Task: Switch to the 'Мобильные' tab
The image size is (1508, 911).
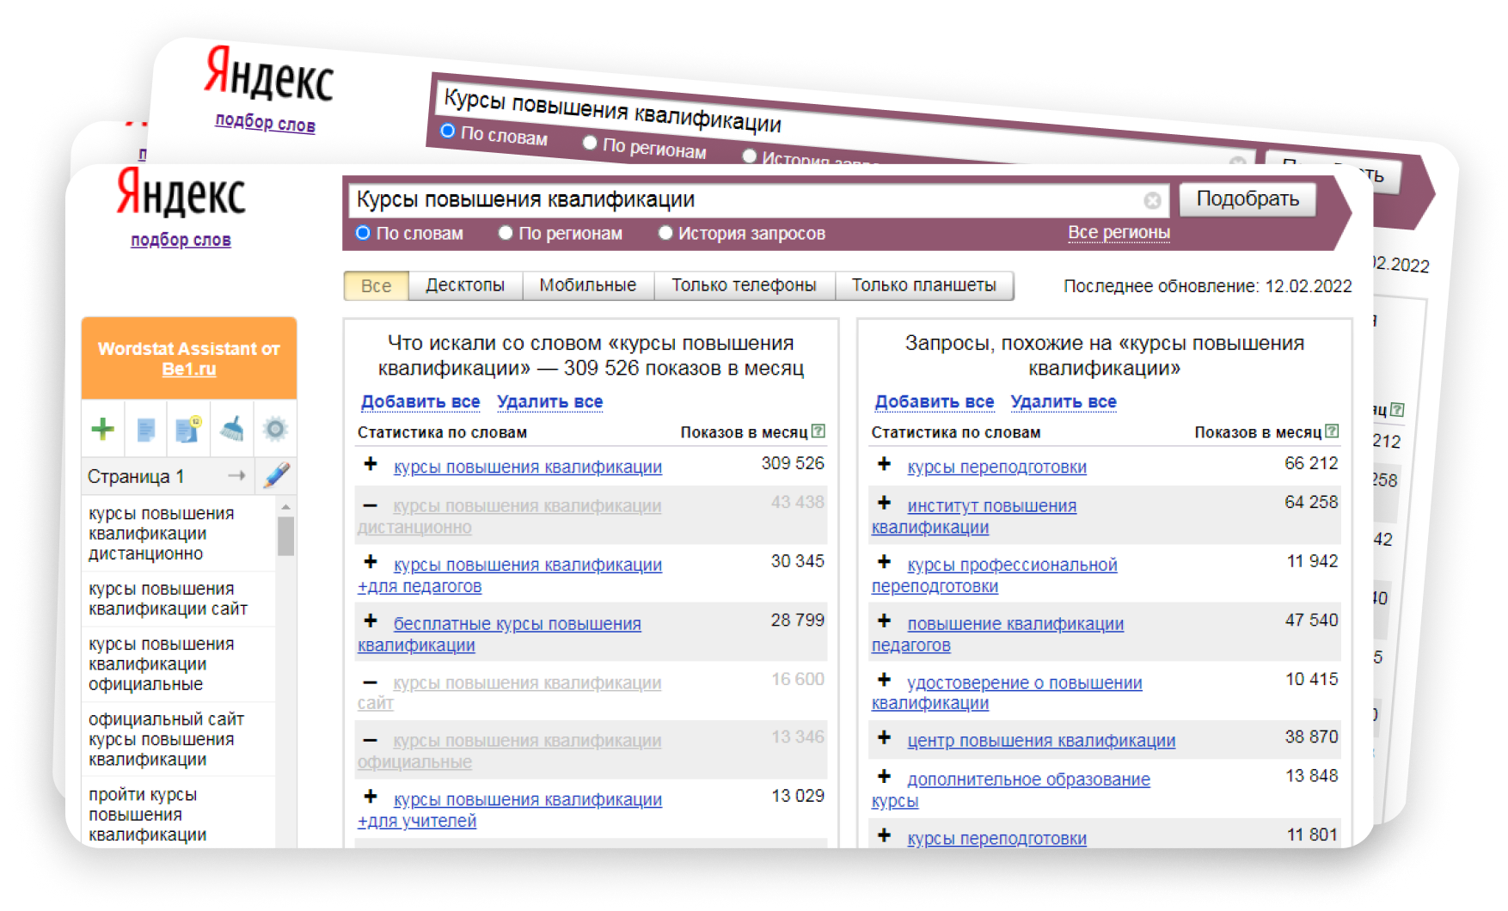Action: pos(588,285)
